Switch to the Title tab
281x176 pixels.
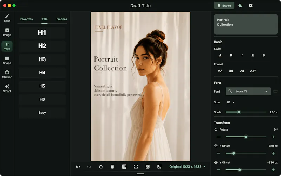pos(45,19)
